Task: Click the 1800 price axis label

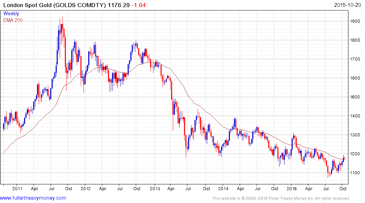Action: (x=355, y=40)
